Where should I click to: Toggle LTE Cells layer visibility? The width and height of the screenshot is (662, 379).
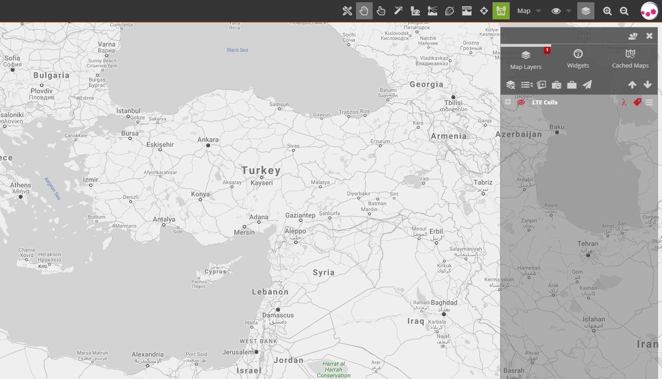coord(520,102)
